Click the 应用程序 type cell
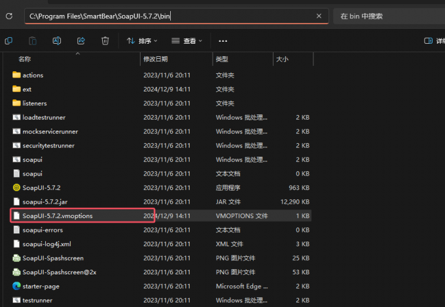 coord(228,187)
